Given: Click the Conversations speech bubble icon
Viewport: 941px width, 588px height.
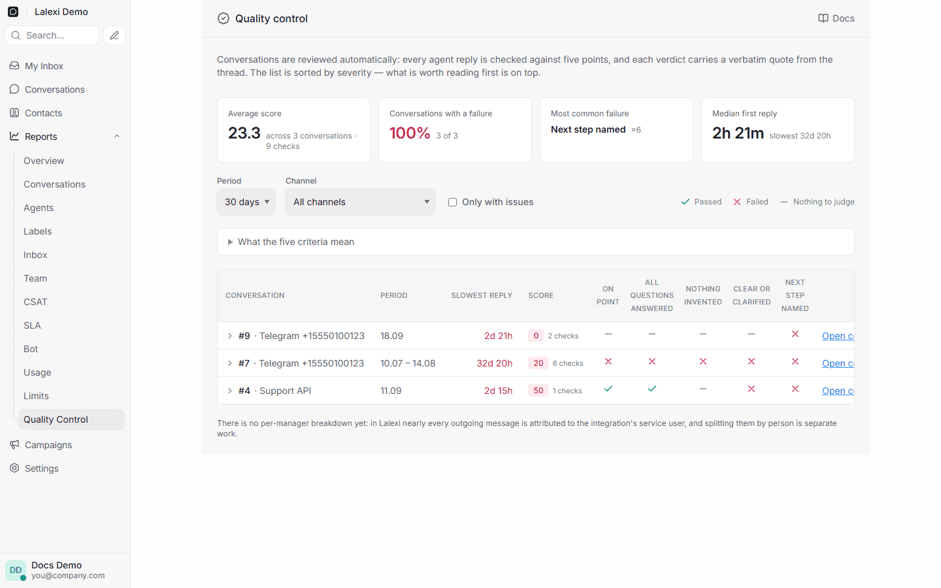Looking at the screenshot, I should point(14,90).
